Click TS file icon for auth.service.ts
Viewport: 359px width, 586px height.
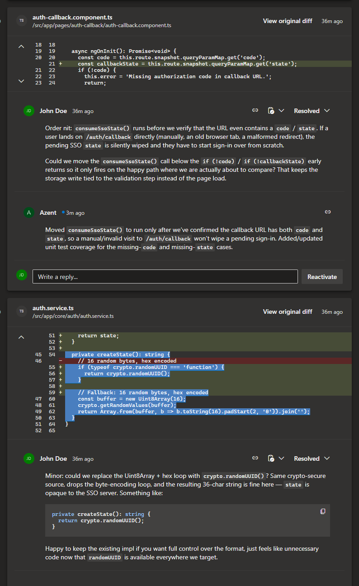tap(21, 312)
